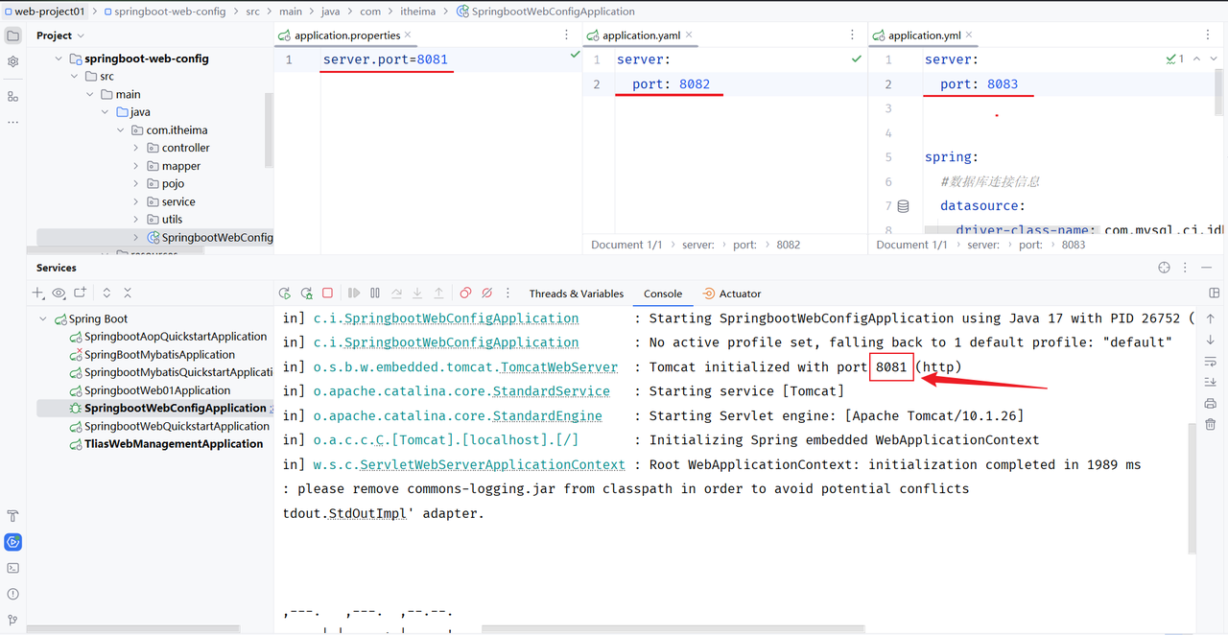Switch to the Actuator tab
Viewport: 1228px width, 635px height.
(x=732, y=294)
